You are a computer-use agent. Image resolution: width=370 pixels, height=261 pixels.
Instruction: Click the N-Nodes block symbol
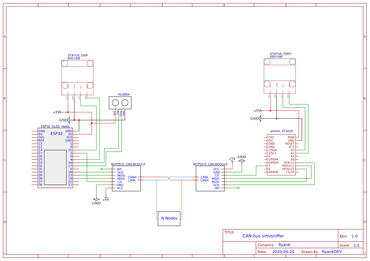coord(169,218)
